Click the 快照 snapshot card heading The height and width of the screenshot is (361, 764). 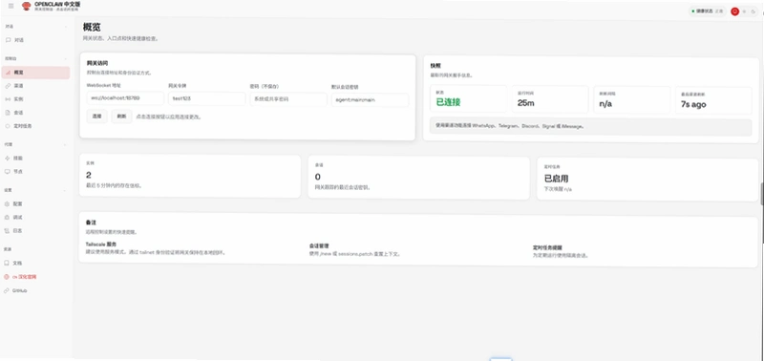pos(435,65)
